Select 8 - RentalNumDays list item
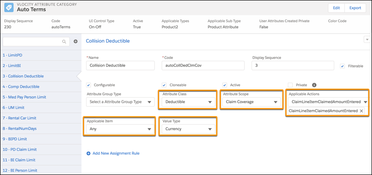 40,129
